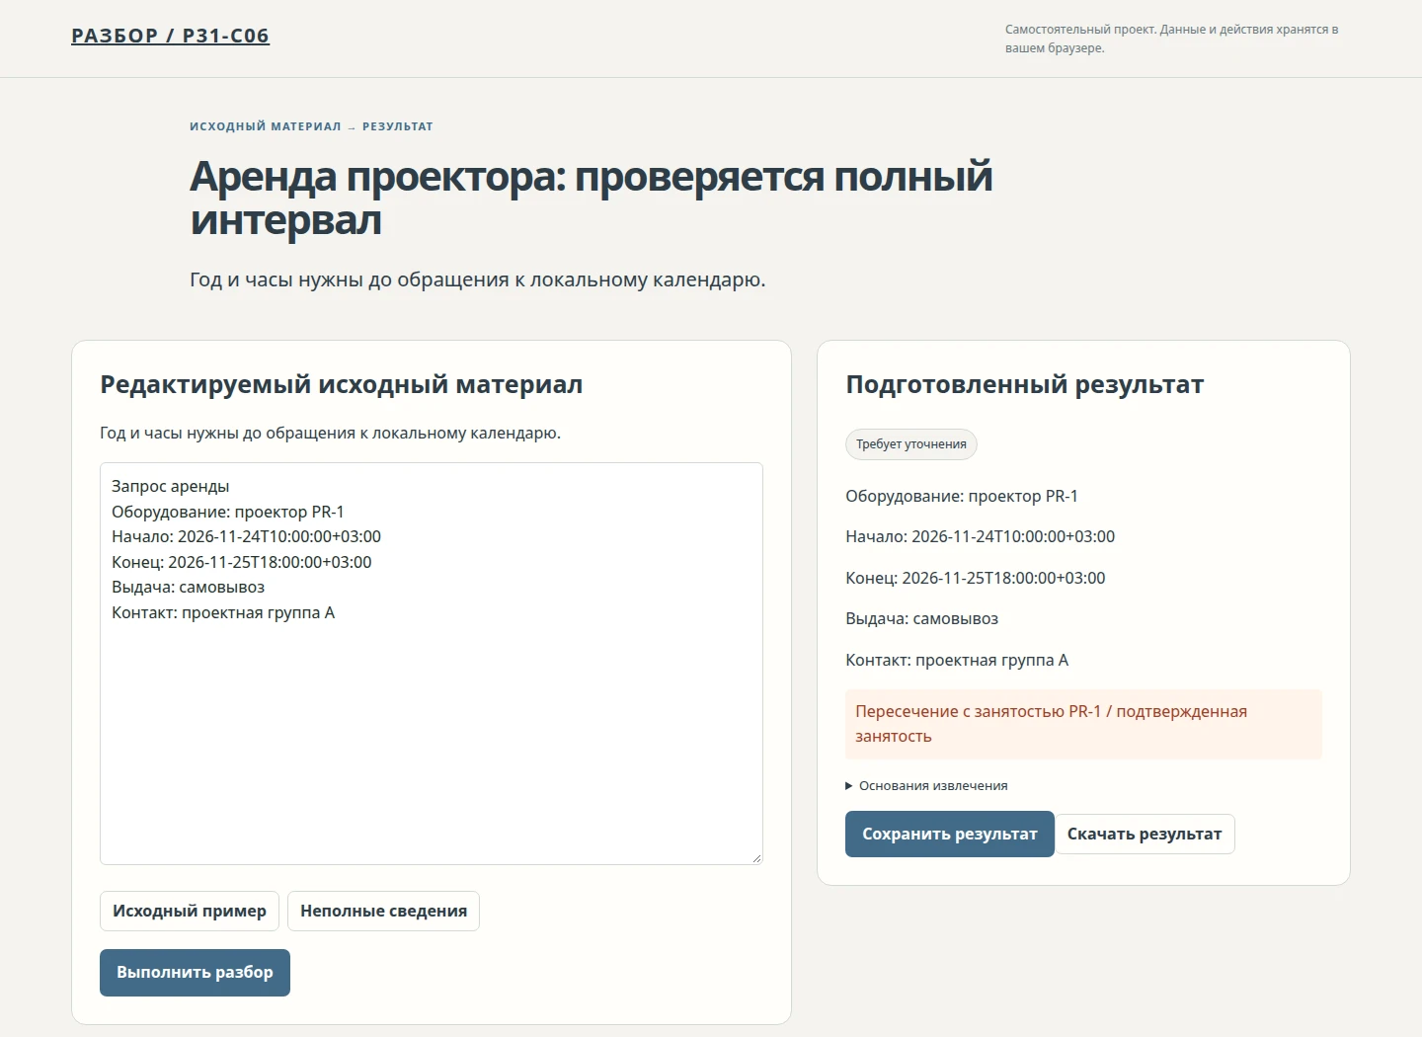
Task: Click result line Выдача: самовывоз
Action: coord(921,618)
